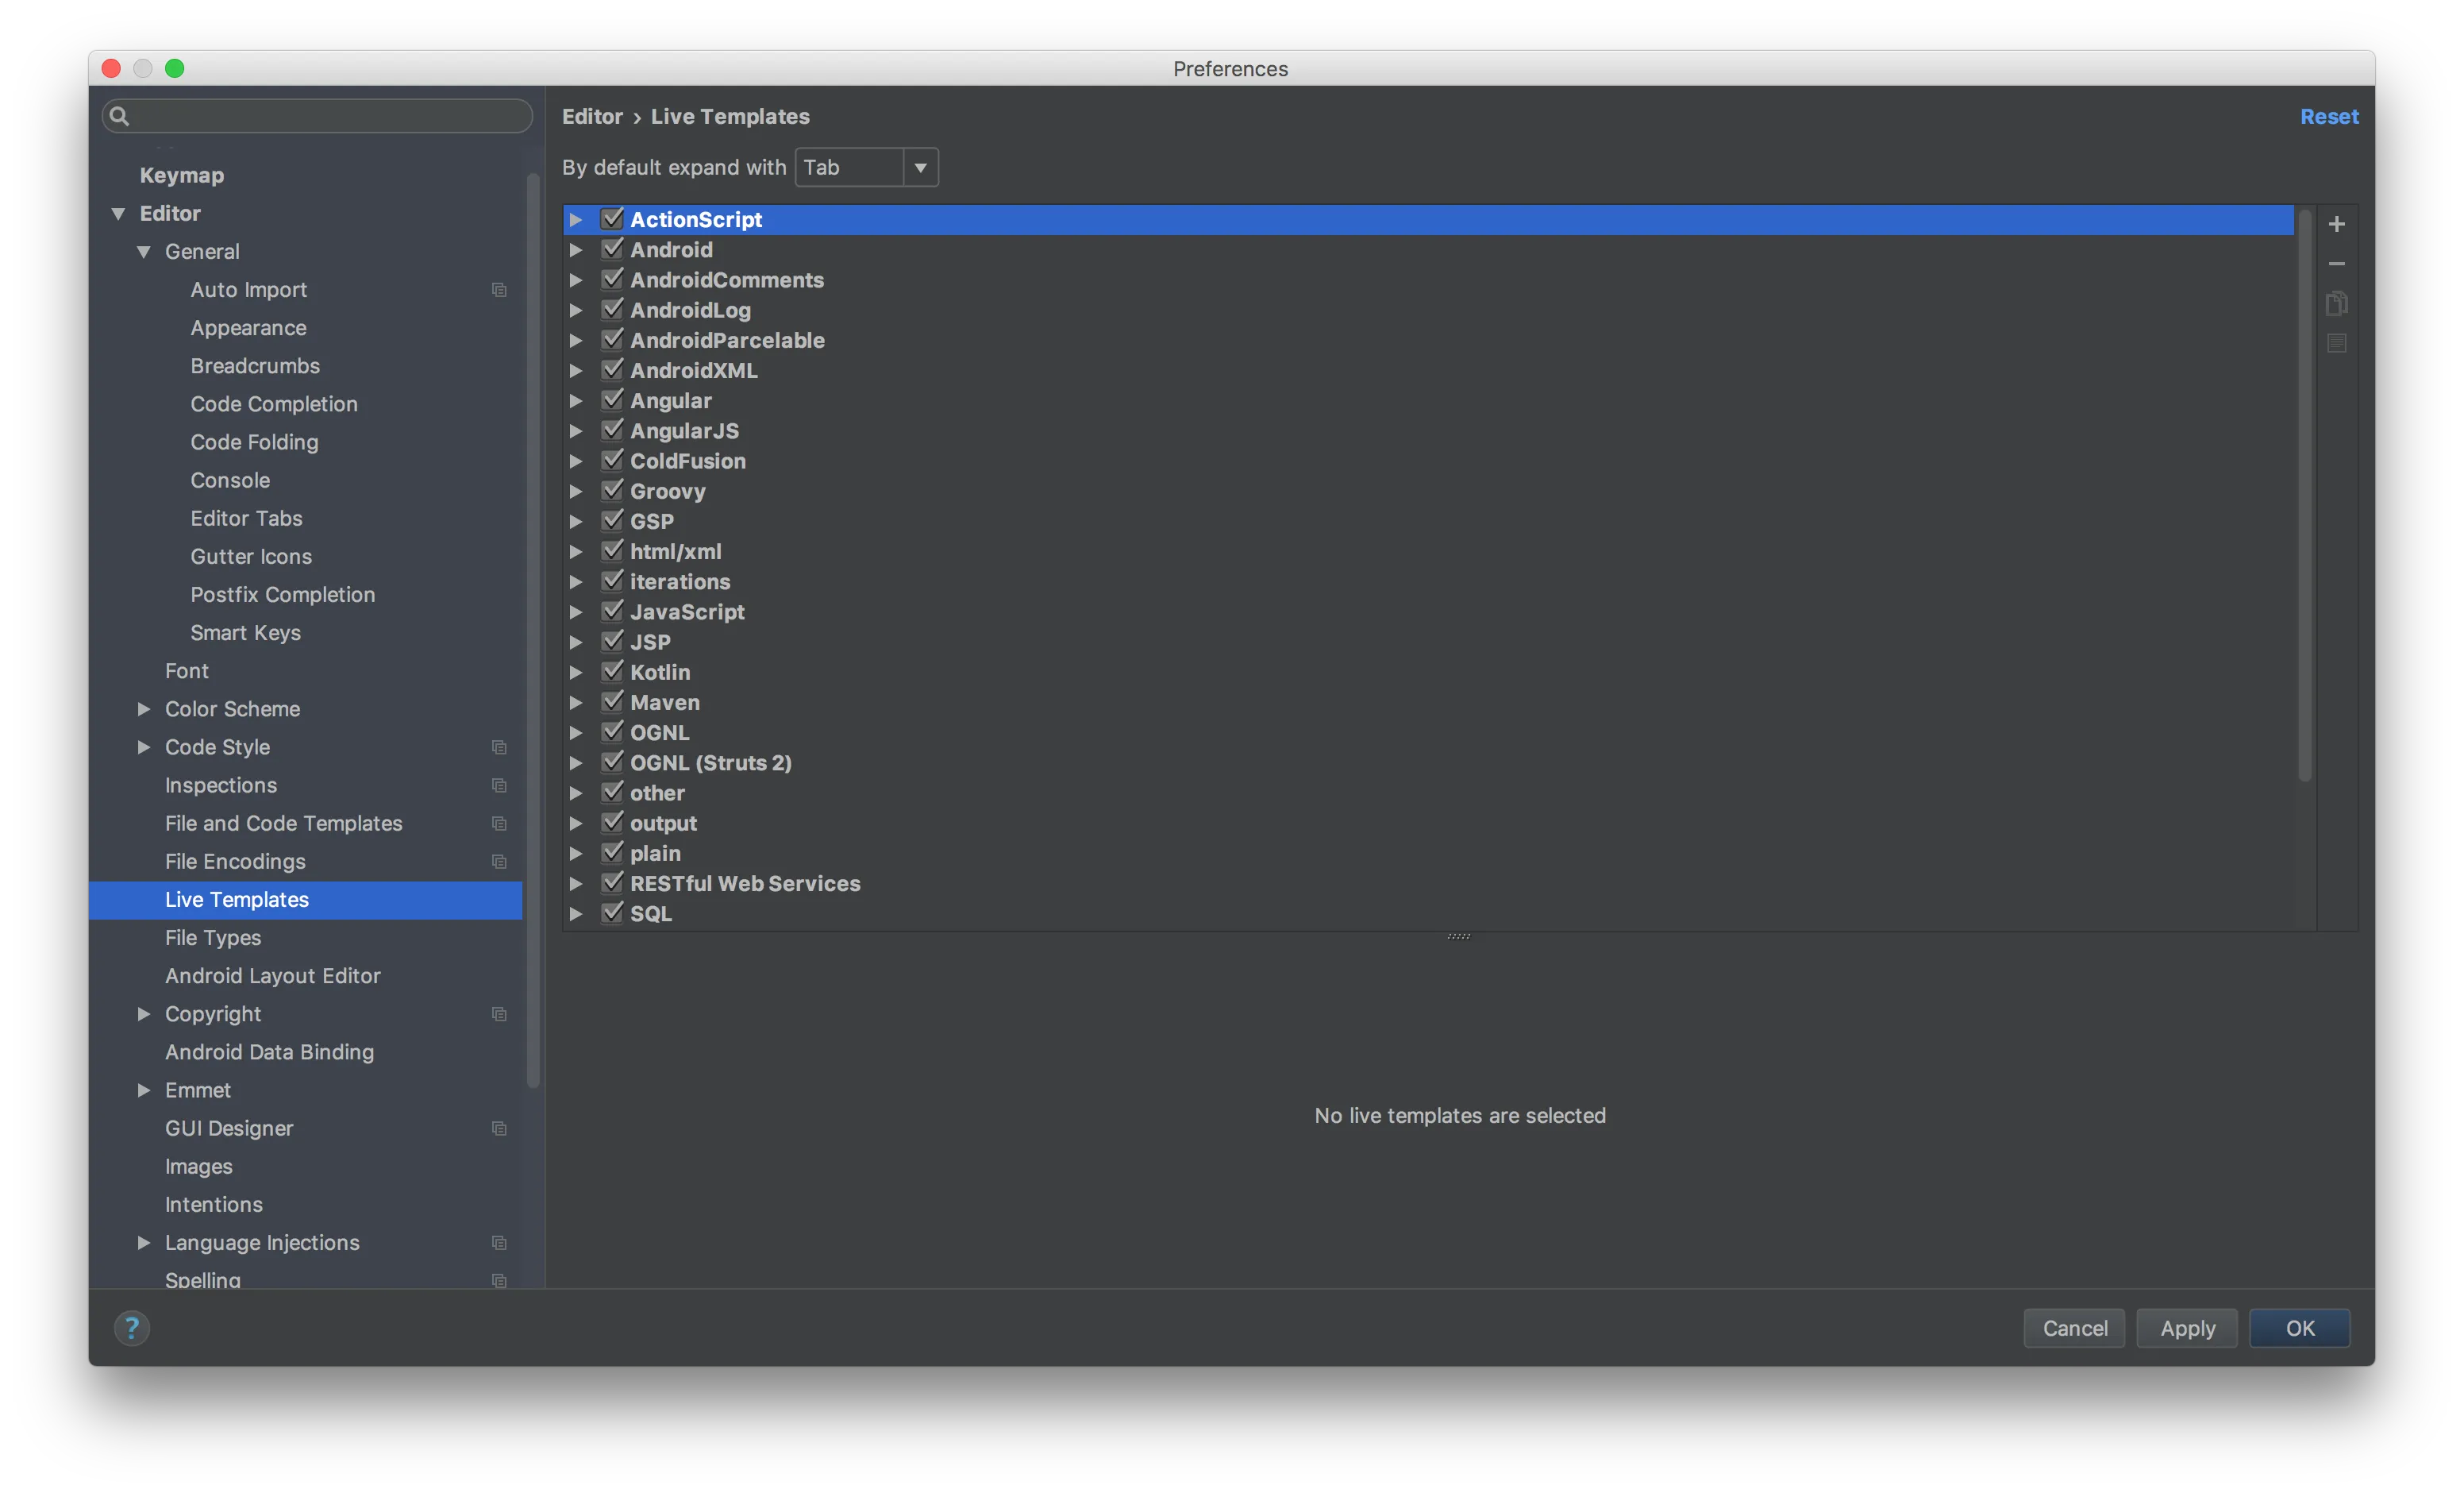Click the template list vertical scrollbar
This screenshot has height=1493, width=2464.
2304,496
